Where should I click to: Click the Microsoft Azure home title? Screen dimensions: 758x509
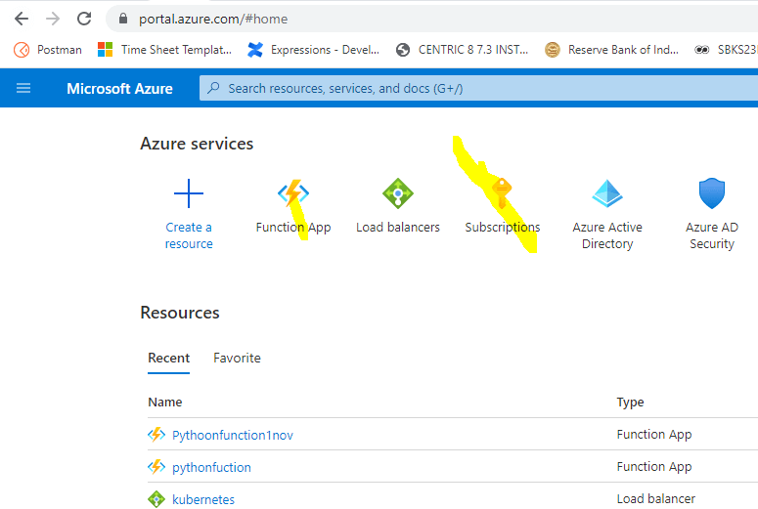pyautogui.click(x=119, y=88)
